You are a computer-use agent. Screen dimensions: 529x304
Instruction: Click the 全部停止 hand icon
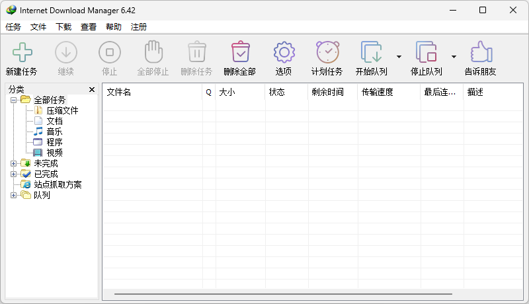click(153, 52)
